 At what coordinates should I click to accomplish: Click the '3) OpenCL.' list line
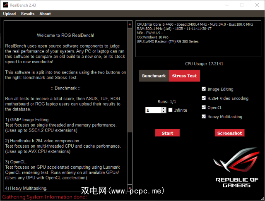(16, 162)
